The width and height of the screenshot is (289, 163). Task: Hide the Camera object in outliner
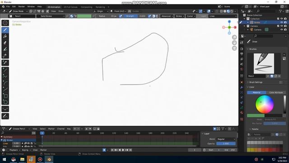tap(282, 29)
